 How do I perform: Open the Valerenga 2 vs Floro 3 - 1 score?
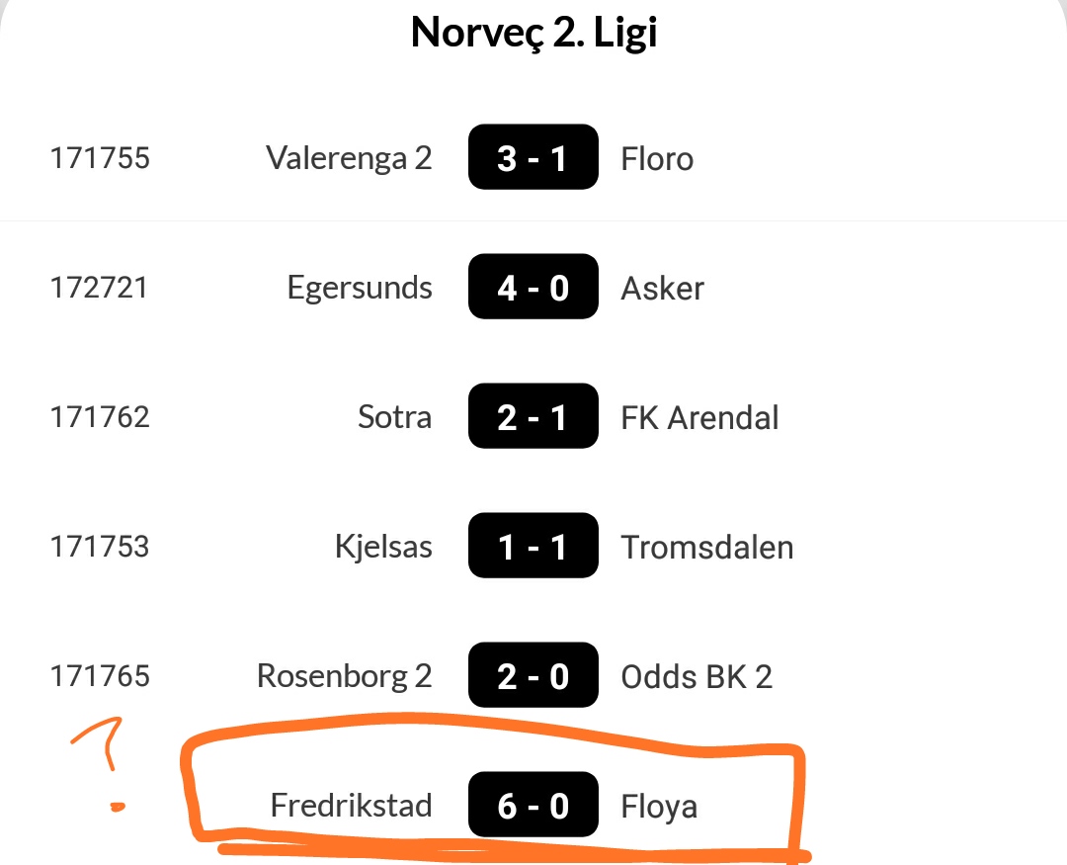(x=533, y=156)
